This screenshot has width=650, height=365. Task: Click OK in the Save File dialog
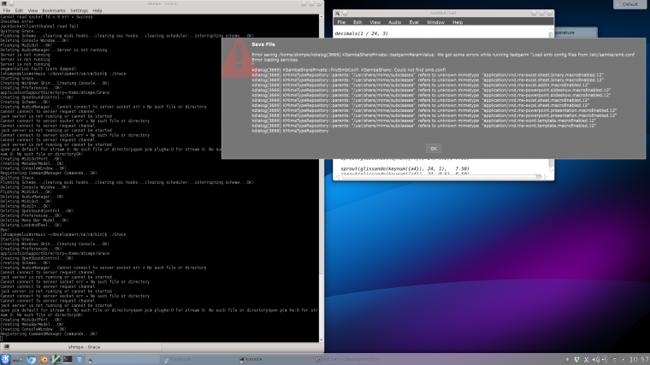click(434, 149)
